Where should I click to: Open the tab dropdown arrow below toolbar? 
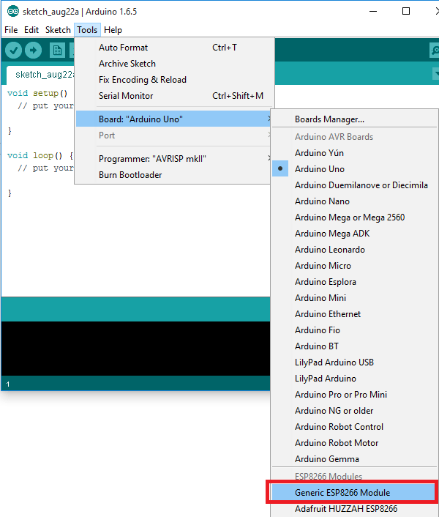(435, 75)
